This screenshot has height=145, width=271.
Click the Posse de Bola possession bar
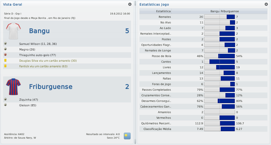pos(220,56)
